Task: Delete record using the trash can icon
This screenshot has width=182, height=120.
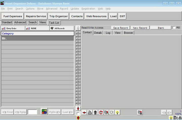Action: click(95, 112)
